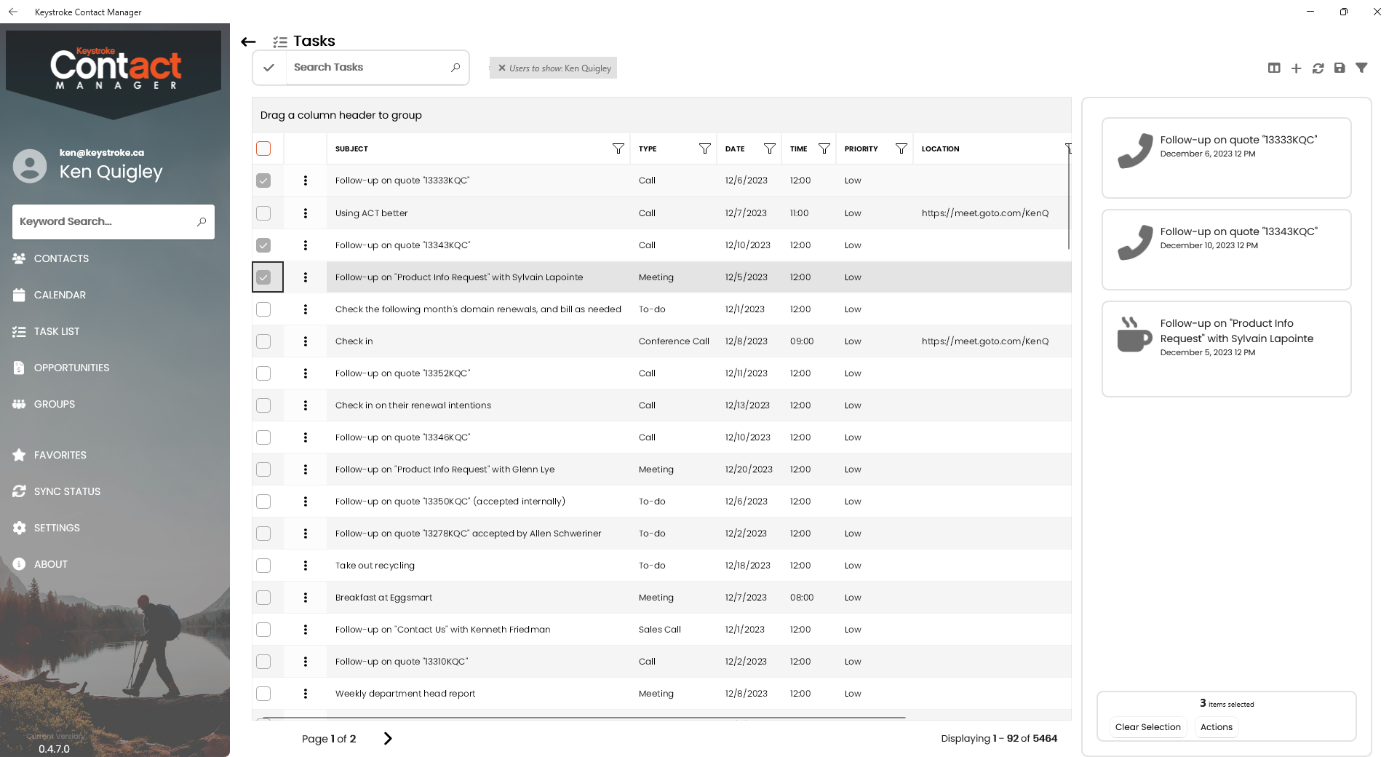Select checkbox for quote 13352KQC row
Screen dimensions: 1389x757
pos(263,373)
